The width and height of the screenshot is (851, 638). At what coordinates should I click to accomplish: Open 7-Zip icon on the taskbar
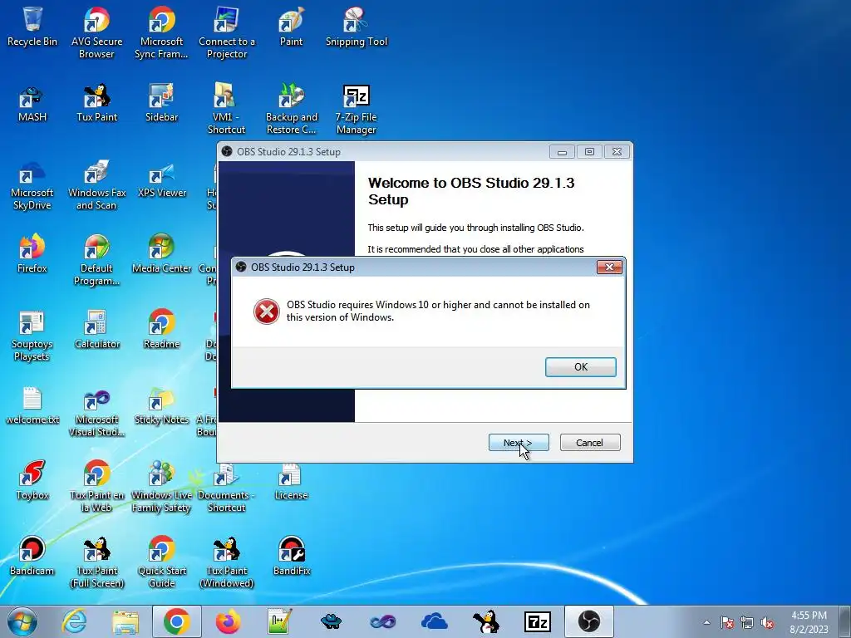click(538, 621)
